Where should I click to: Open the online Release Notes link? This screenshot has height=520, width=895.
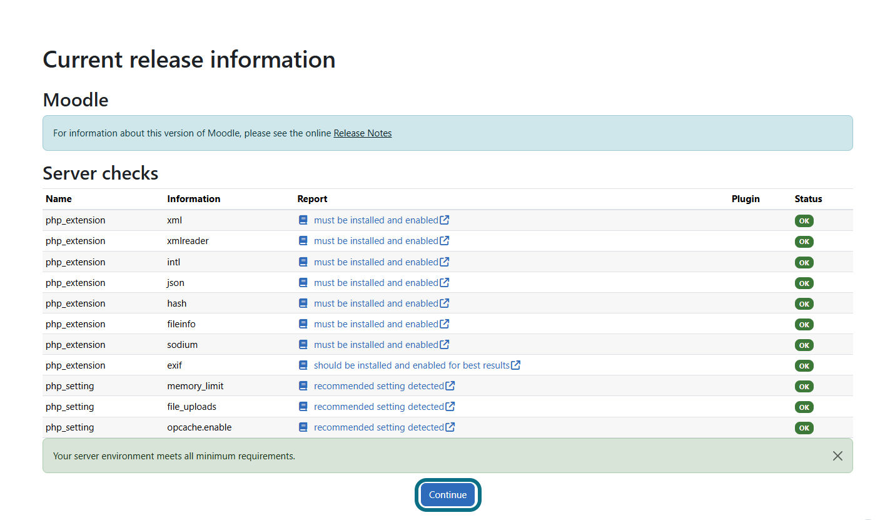click(x=363, y=133)
